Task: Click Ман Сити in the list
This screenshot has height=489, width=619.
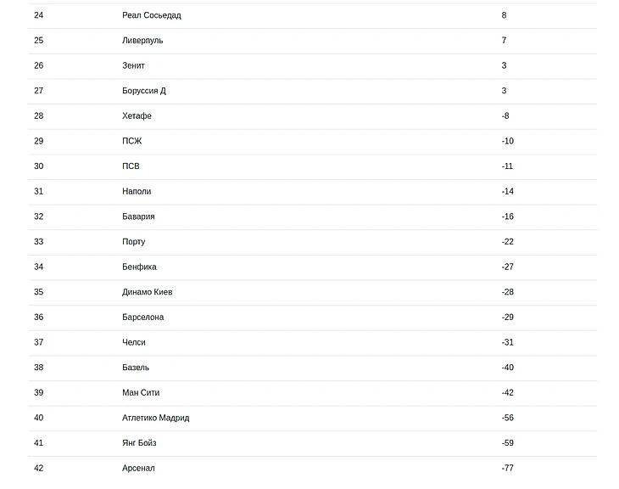Action: (x=140, y=392)
